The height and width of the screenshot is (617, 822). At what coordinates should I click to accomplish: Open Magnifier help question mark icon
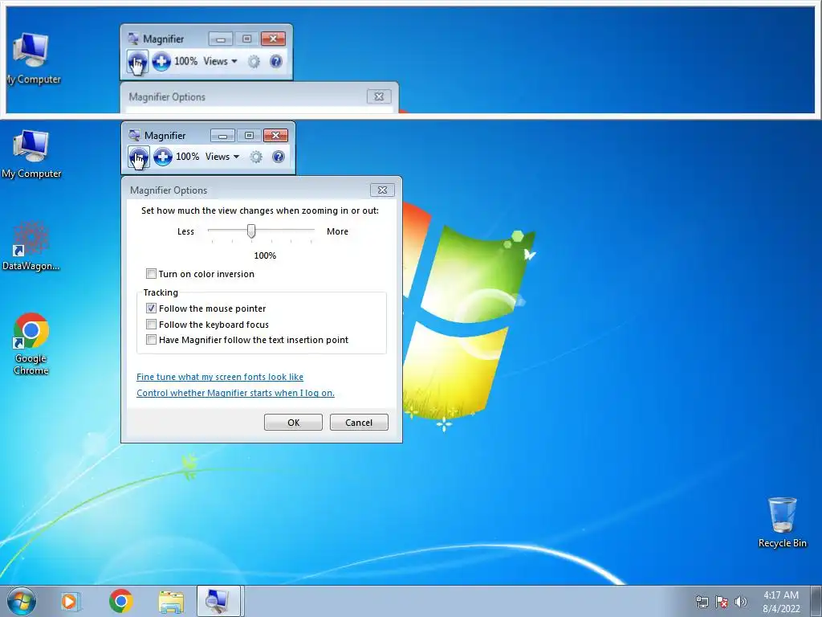point(279,157)
